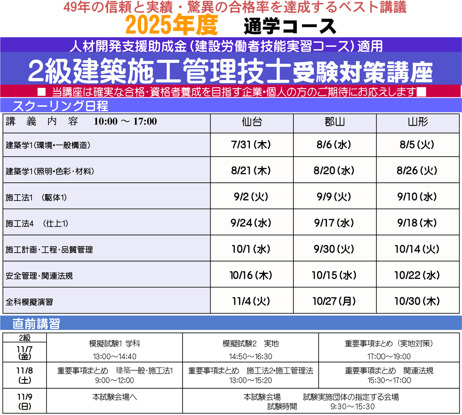Select the 仙台 column header
Viewport: 462px width, 415px height.
coord(252,123)
